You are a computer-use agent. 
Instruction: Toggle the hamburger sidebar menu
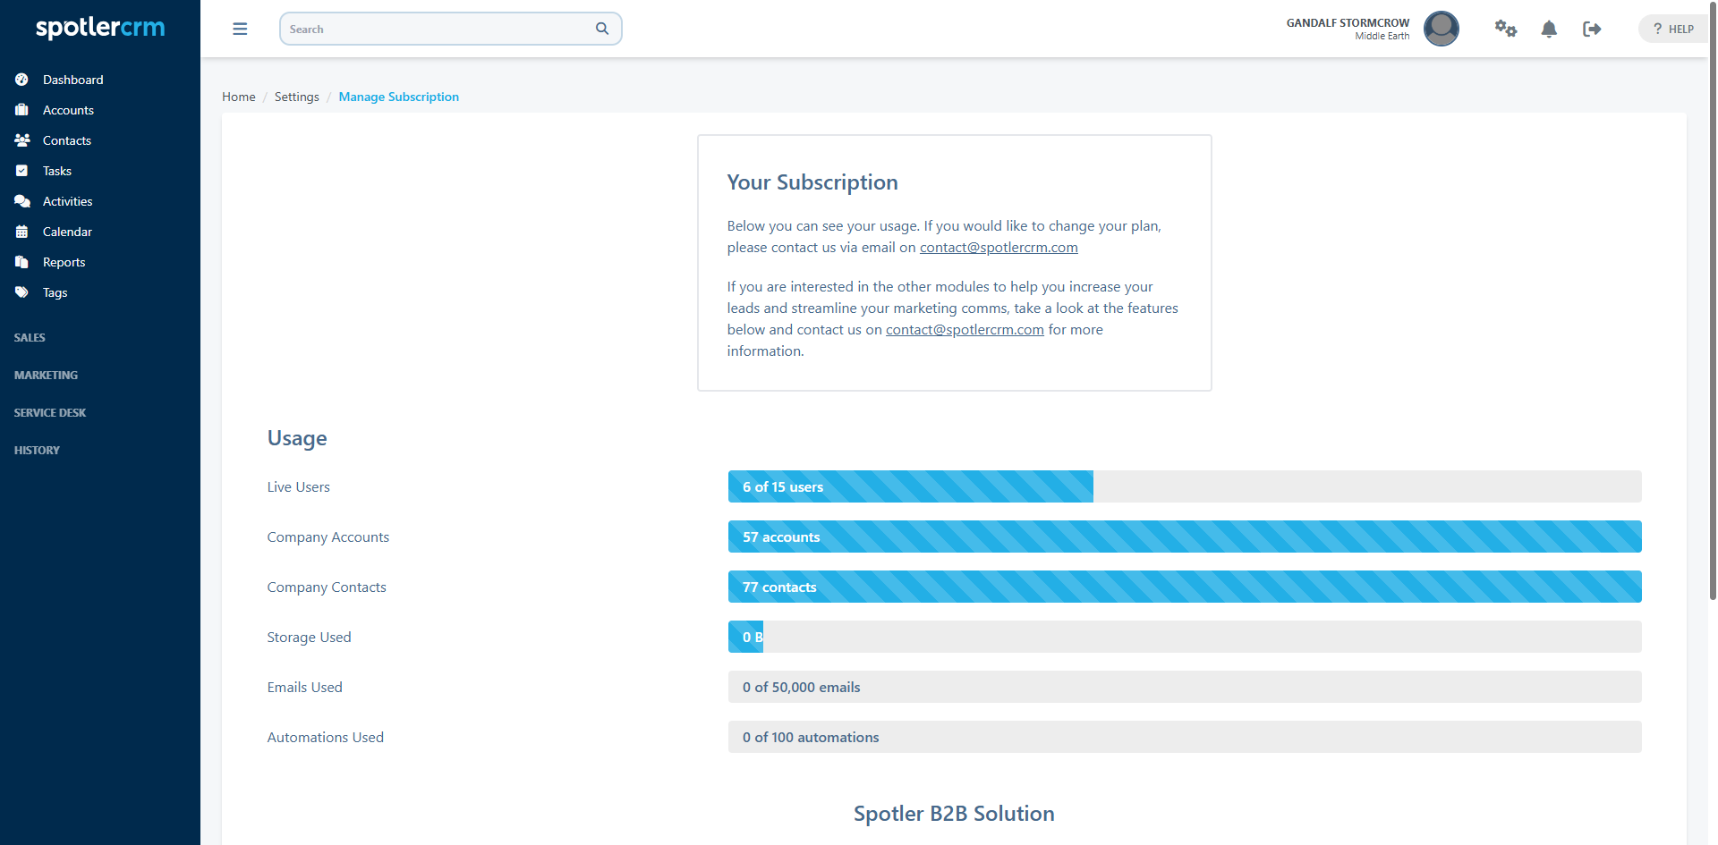pos(240,29)
